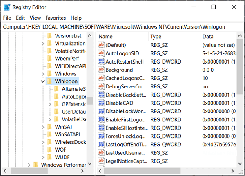Click the Background data value 0 0 0
245x176 pixels.
pos(208,70)
